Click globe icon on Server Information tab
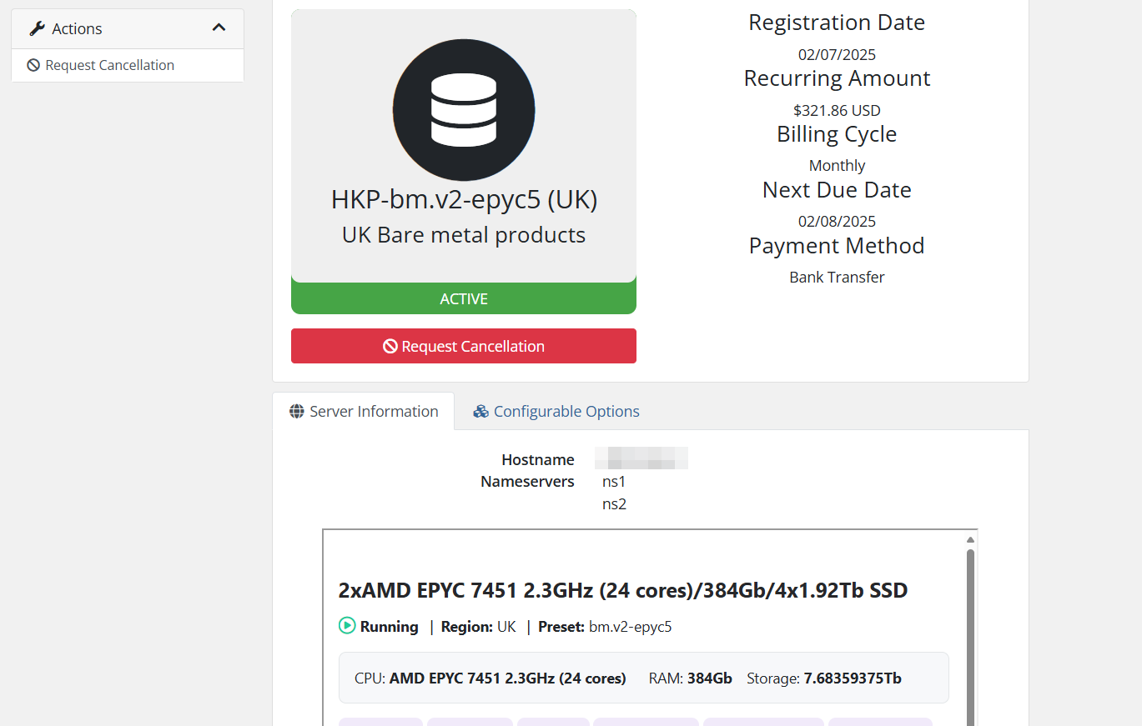This screenshot has width=1142, height=726. [296, 411]
